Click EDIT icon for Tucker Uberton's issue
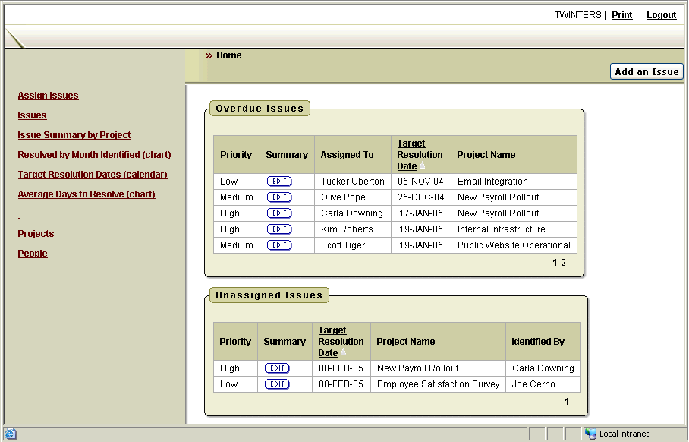Image resolution: width=689 pixels, height=442 pixels. 279,182
